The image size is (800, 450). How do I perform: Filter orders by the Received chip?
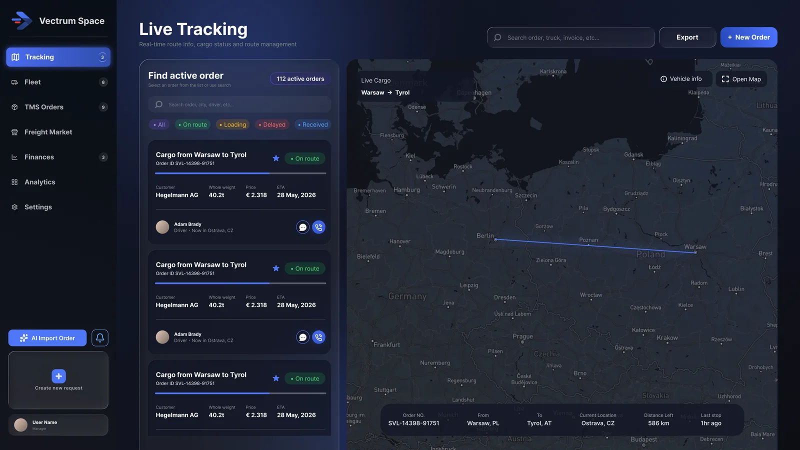pyautogui.click(x=313, y=124)
